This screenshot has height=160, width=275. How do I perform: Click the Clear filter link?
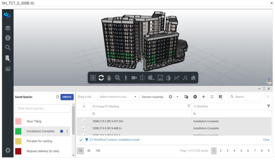point(266,140)
